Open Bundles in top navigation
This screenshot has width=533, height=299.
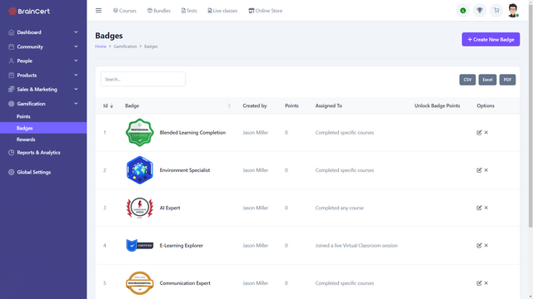159,11
